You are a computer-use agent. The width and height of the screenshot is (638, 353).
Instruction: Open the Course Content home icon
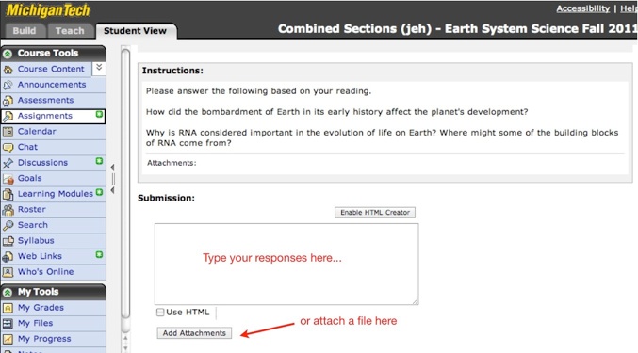pyautogui.click(x=8, y=70)
